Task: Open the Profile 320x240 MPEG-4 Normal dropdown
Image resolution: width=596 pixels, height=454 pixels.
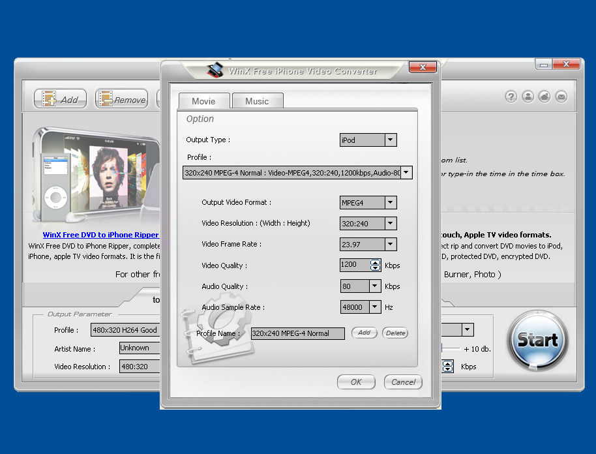Action: 406,173
